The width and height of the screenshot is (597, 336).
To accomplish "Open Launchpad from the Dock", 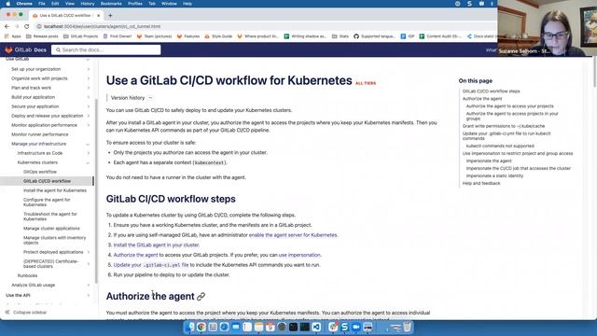I will coord(213,327).
